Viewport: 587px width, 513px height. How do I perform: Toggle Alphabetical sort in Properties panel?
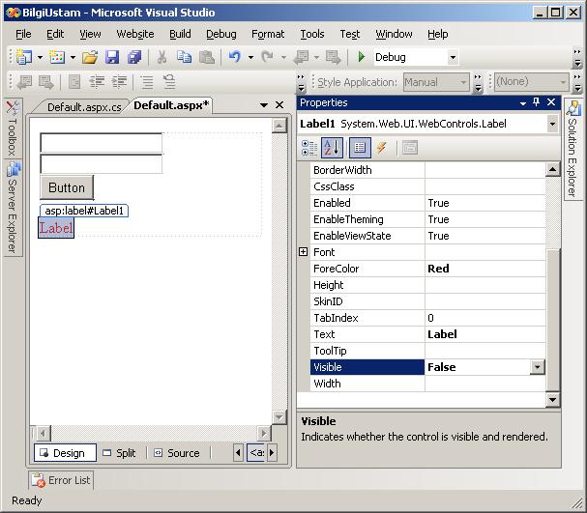coord(332,148)
